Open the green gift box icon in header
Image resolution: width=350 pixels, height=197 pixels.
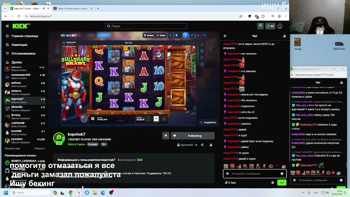click(x=260, y=26)
